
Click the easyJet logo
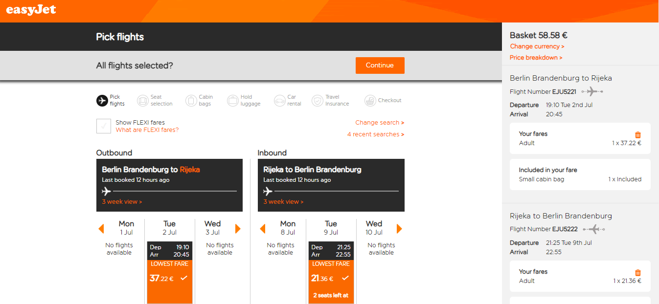(x=31, y=10)
